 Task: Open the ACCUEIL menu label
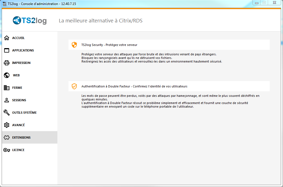[x=18, y=38]
